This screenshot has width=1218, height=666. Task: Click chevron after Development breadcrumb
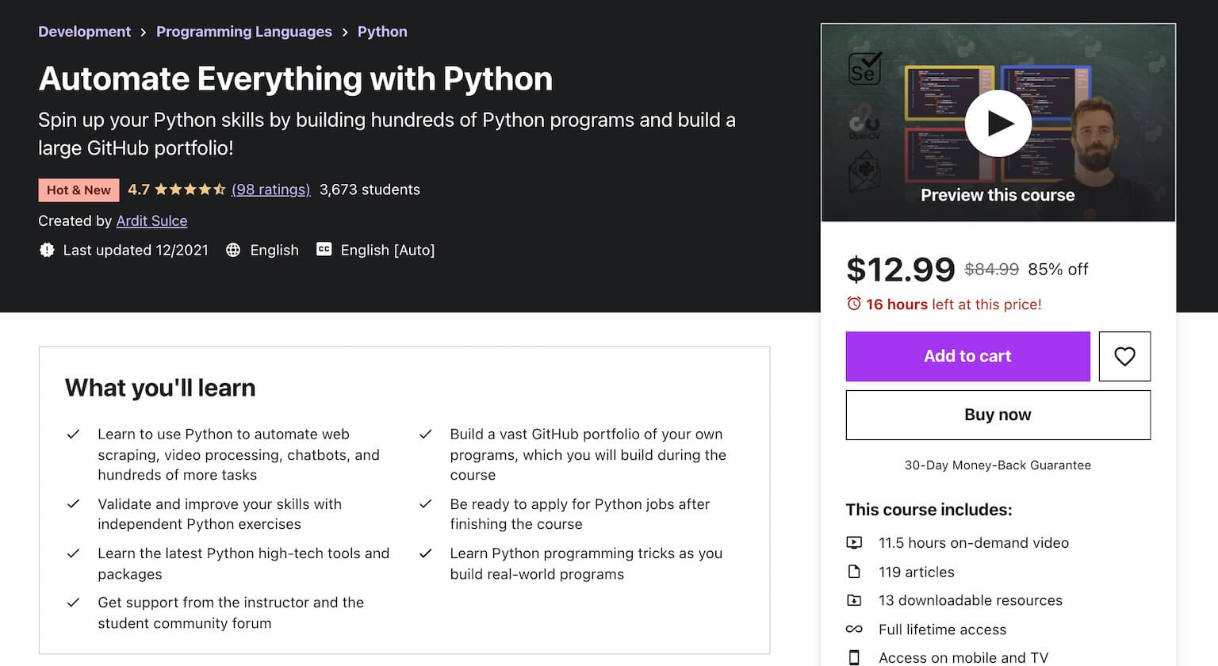click(x=144, y=33)
